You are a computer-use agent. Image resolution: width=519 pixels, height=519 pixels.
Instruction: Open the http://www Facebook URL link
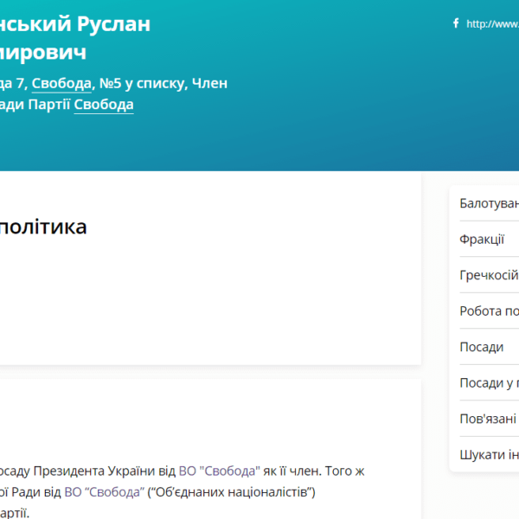[x=492, y=24]
